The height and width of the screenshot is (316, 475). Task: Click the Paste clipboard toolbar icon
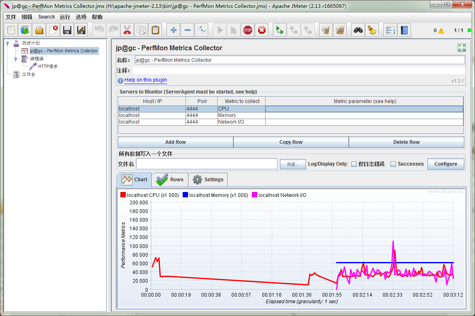point(155,30)
